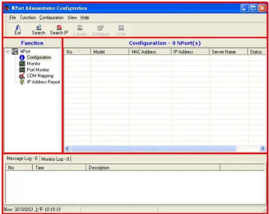Click the Function panel header
Viewport: 269px width, 214px height.
click(32, 43)
